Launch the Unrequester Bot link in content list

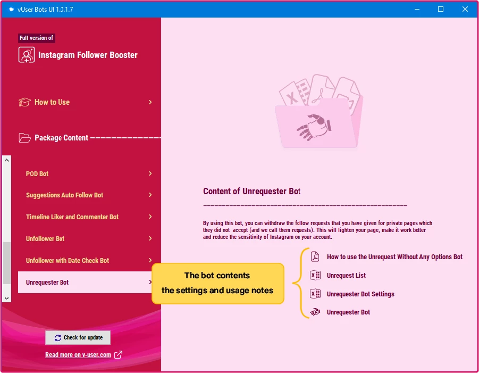348,312
